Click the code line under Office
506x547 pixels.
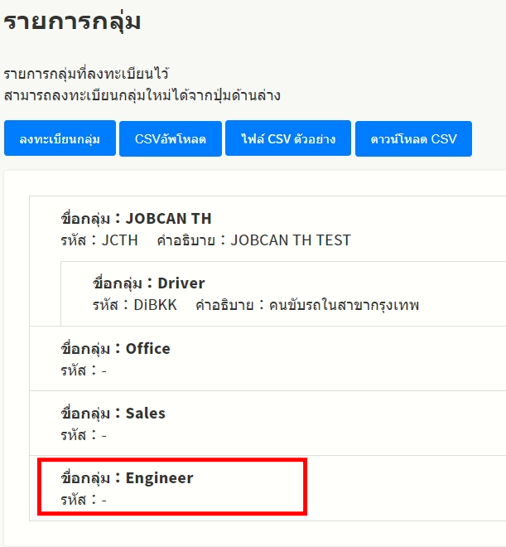tap(84, 370)
